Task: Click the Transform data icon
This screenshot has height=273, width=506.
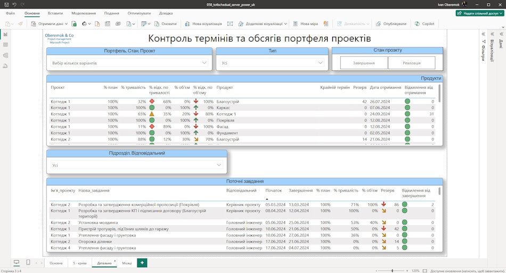Action: click(144, 24)
